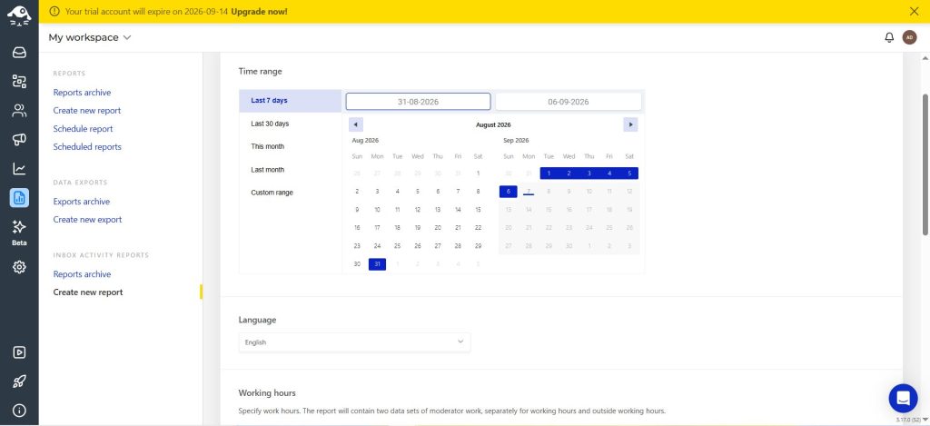Select Last 7 days range
Viewport: 930px width, 426px height.
coord(291,101)
